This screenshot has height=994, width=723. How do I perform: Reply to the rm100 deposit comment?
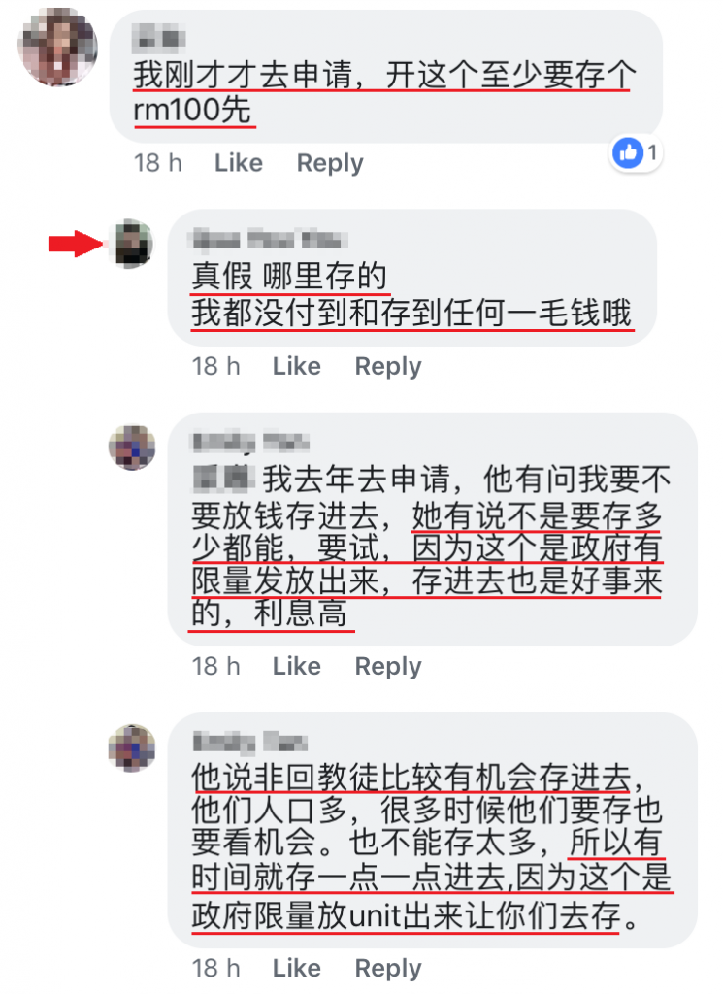click(x=330, y=163)
